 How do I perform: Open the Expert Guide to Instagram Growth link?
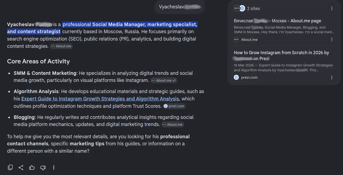(100, 99)
